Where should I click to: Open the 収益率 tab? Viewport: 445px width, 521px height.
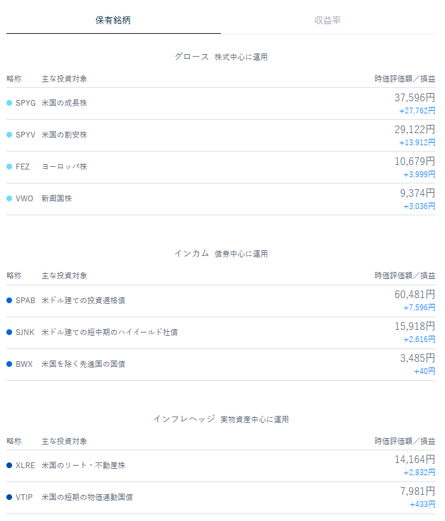pyautogui.click(x=328, y=20)
